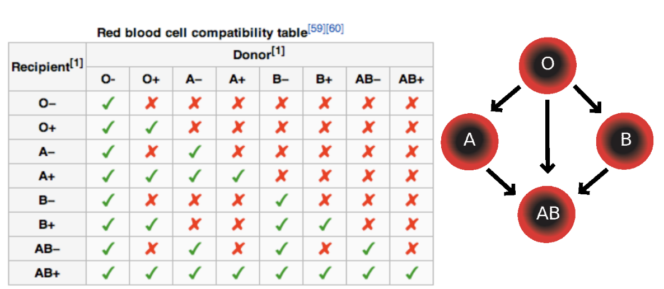Click the Donor column group header
This screenshot has height=289, width=664.
click(260, 55)
